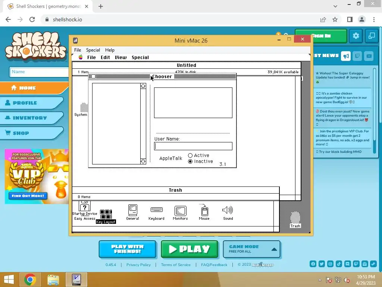Open Mini vMac's Windows Help menu
Image resolution: width=382 pixels, height=287 pixels.
click(110, 50)
